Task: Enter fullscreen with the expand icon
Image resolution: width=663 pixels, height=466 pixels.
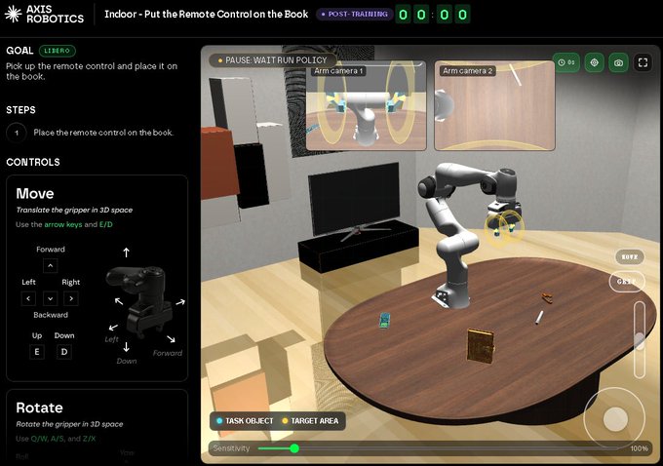Action: point(643,62)
